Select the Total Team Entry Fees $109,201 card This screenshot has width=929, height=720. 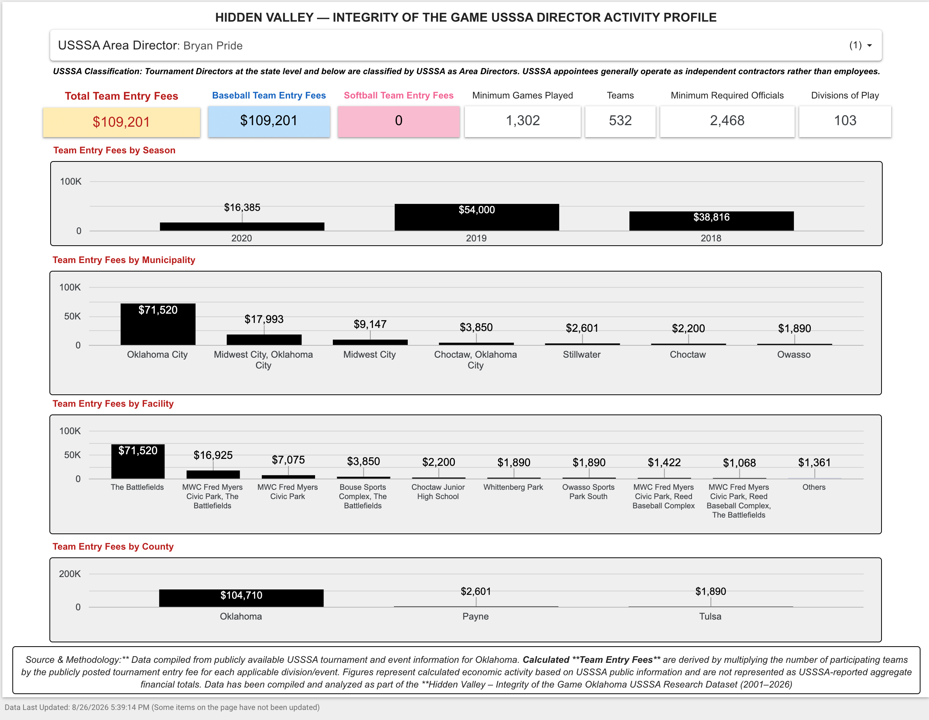[x=122, y=122]
